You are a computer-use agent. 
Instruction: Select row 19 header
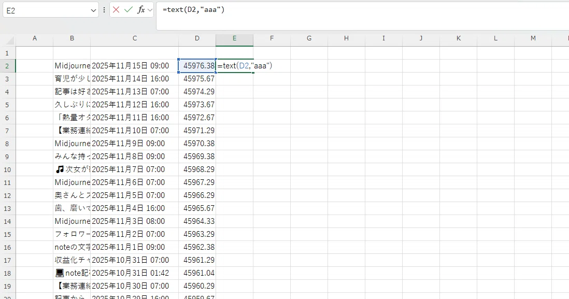(x=8, y=286)
